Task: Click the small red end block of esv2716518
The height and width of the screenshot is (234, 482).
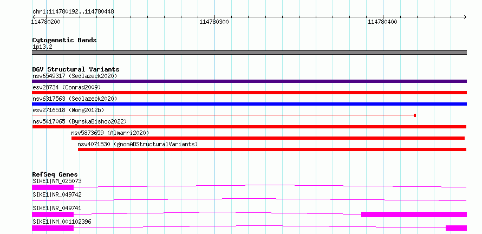Action: pyautogui.click(x=415, y=115)
